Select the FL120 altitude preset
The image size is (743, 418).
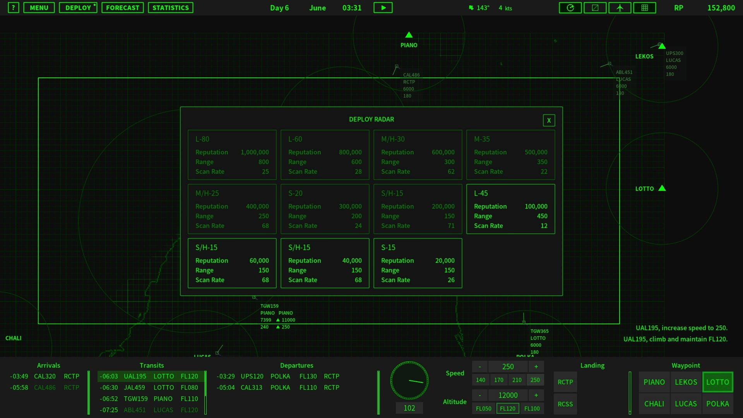(507, 408)
